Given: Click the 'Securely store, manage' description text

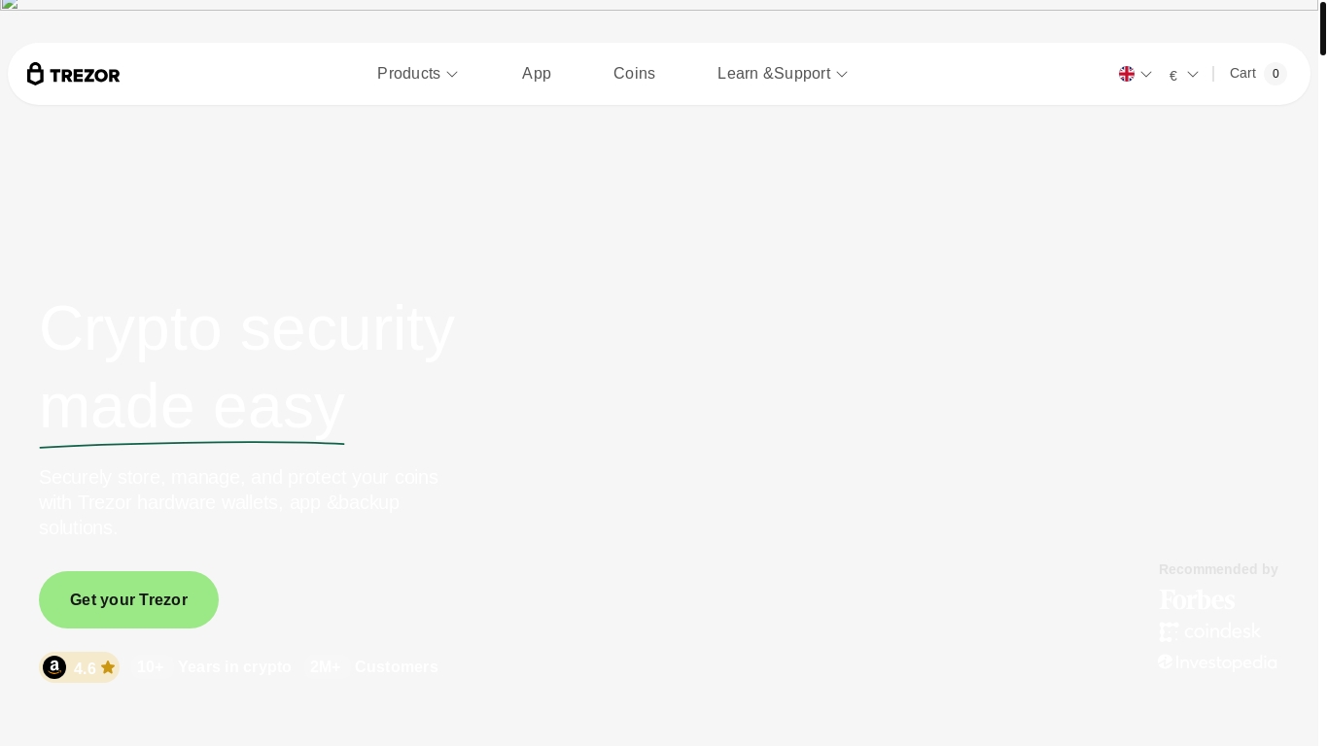Looking at the screenshot, I should 239,502.
